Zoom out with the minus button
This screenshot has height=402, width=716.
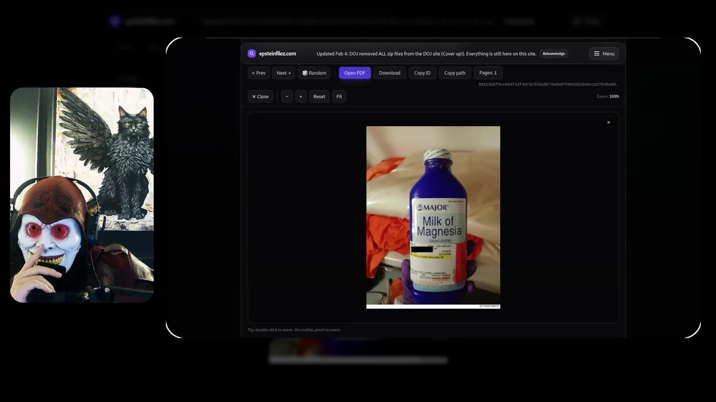tap(287, 97)
